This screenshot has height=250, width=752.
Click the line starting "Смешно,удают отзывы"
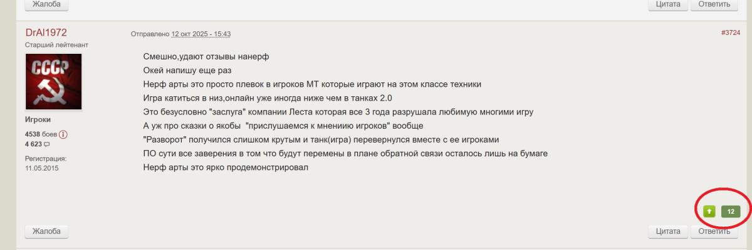[x=206, y=56]
